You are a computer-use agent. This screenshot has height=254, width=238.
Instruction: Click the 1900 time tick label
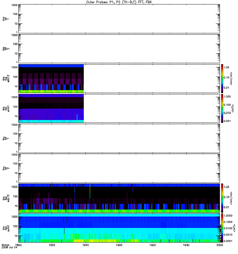pyautogui.click(x=119, y=245)
